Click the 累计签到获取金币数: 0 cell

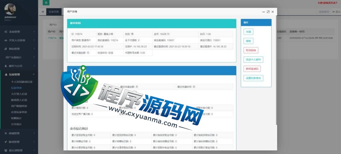pos(90,135)
